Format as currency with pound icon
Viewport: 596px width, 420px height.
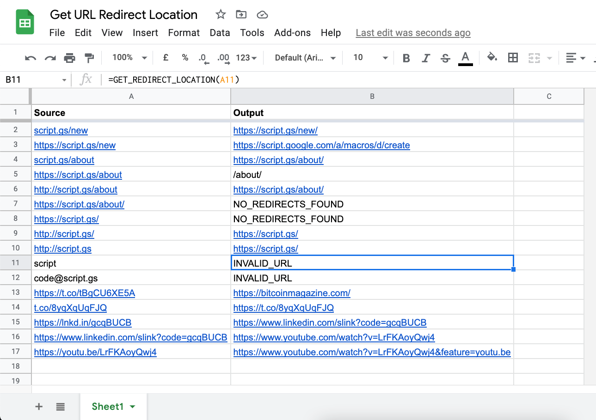coord(166,58)
